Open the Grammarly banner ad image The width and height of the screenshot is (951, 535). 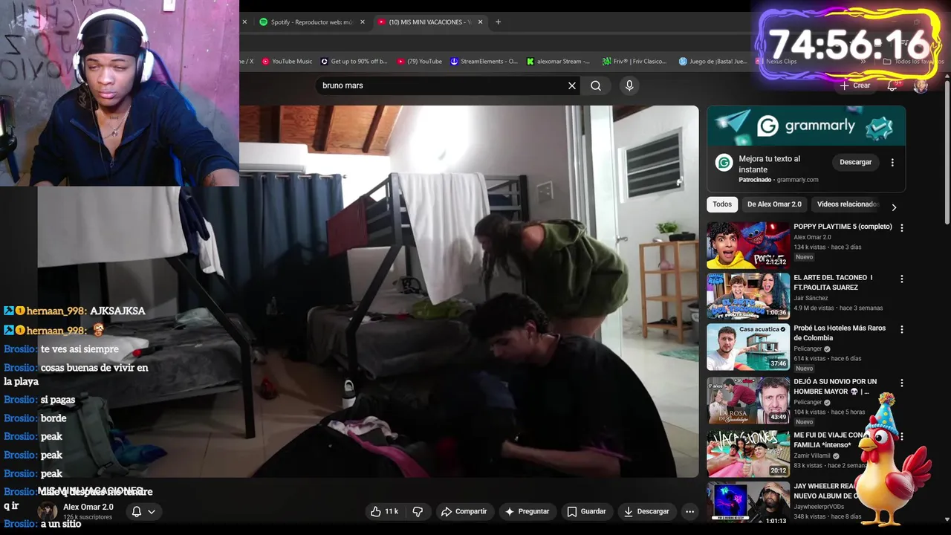coord(806,126)
